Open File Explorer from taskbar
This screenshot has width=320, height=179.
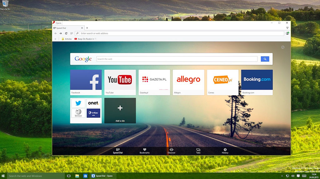tap(77, 176)
